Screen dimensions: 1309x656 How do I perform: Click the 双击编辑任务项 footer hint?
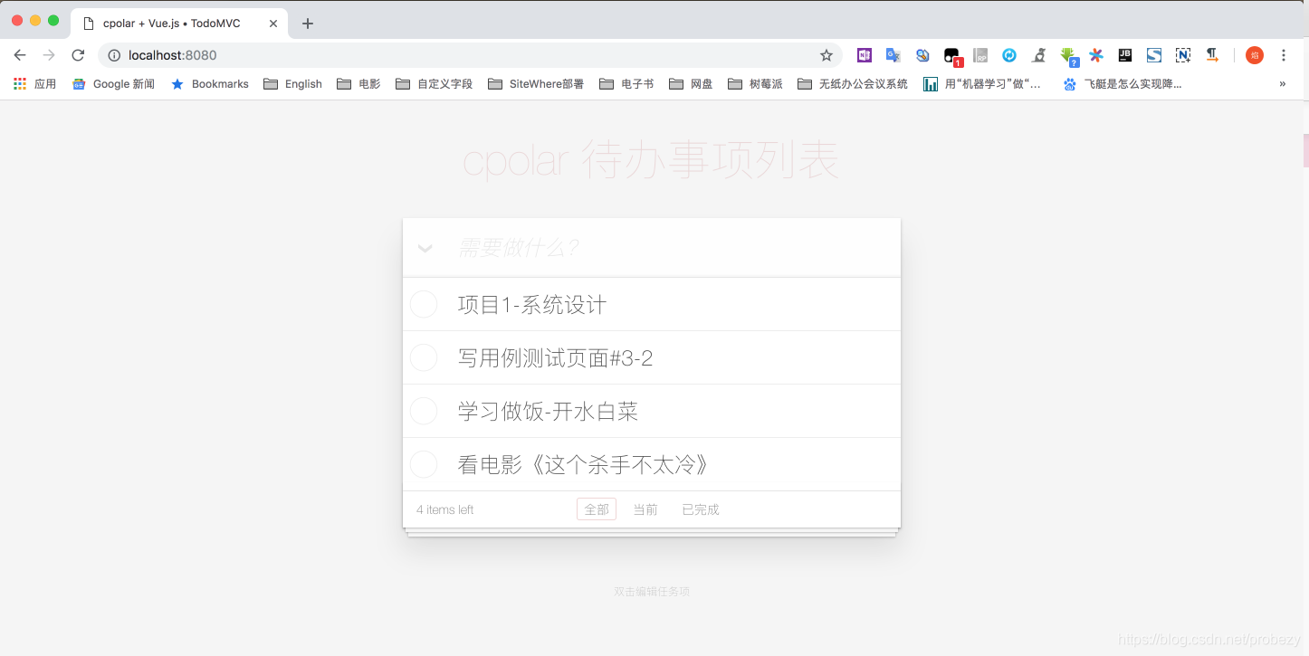652,592
